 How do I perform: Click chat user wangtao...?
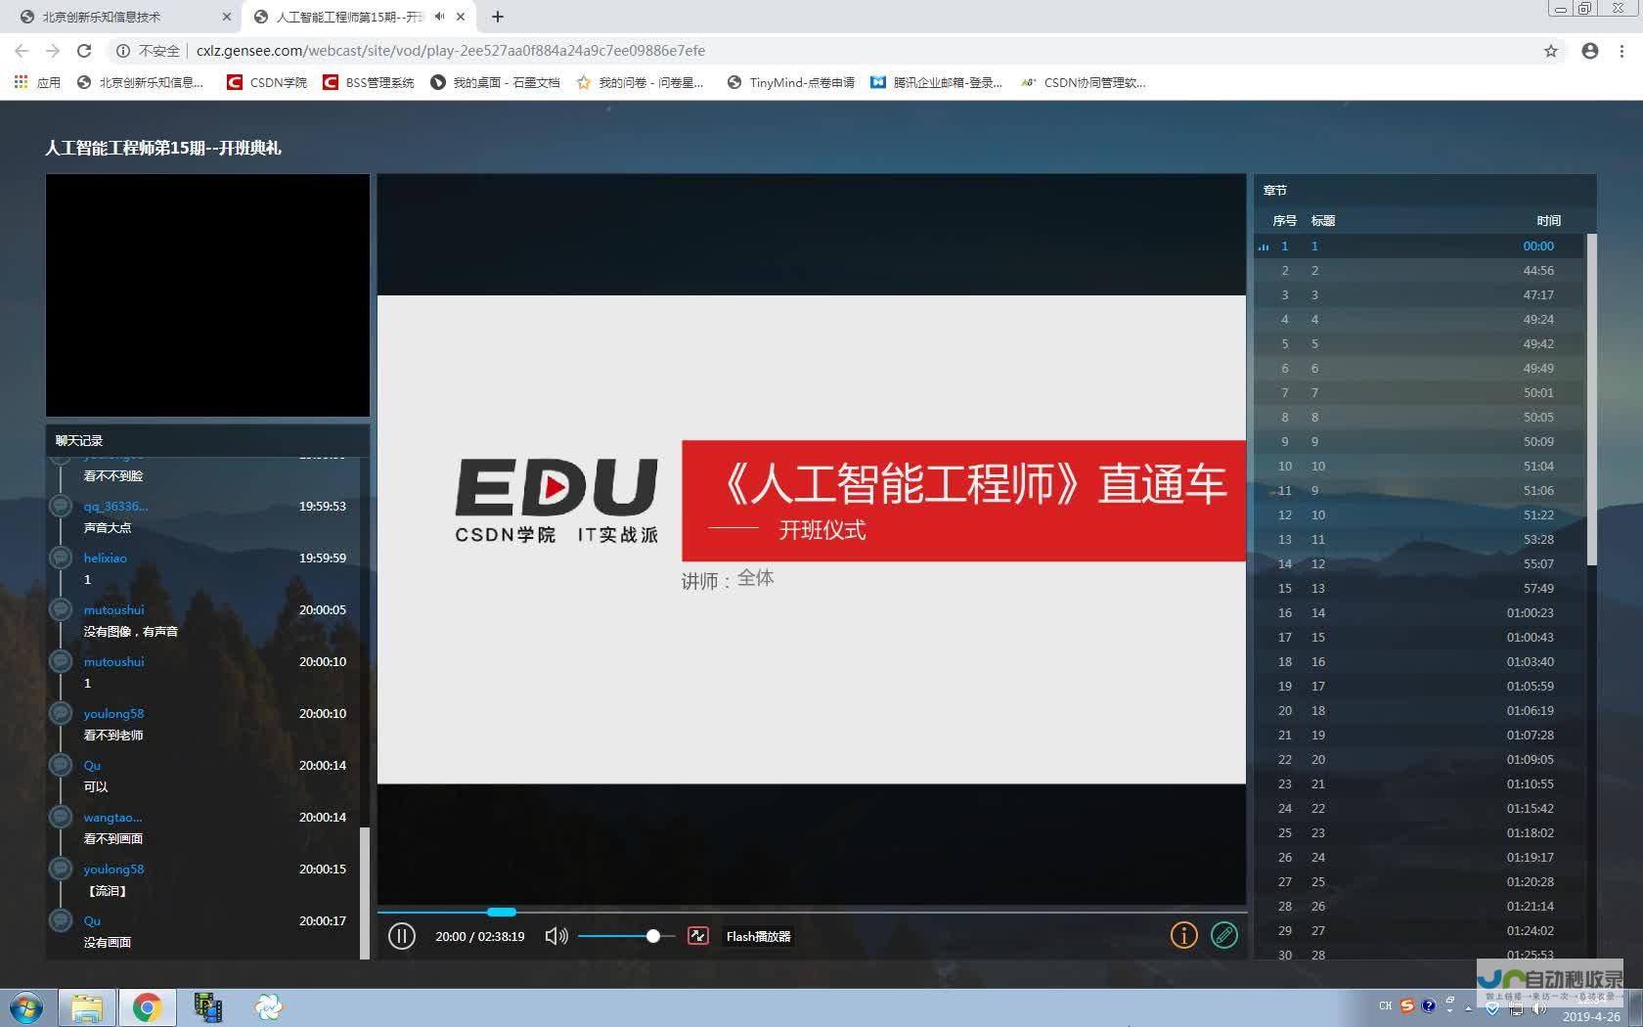112,818
